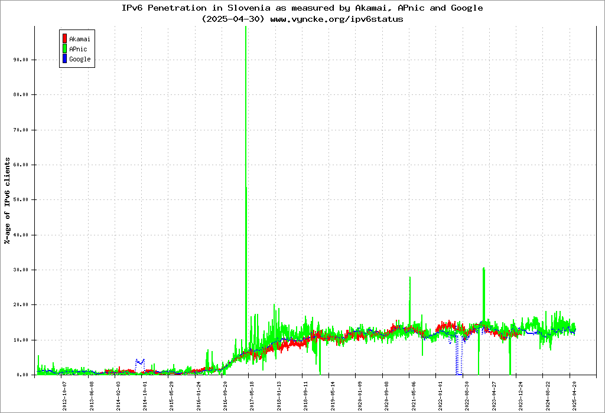Image resolution: width=605 pixels, height=413 pixels.
Task: Select the Akamai legend label
Action: click(79, 39)
